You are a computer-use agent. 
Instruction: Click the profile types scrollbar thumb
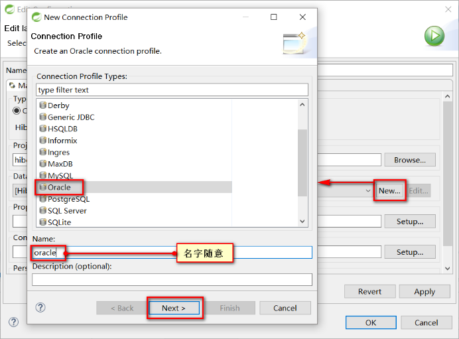point(302,163)
